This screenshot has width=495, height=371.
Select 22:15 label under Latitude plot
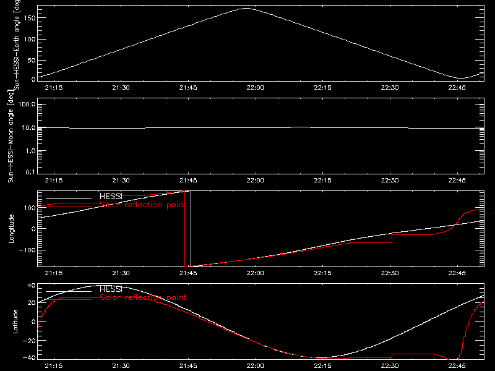coord(322,365)
